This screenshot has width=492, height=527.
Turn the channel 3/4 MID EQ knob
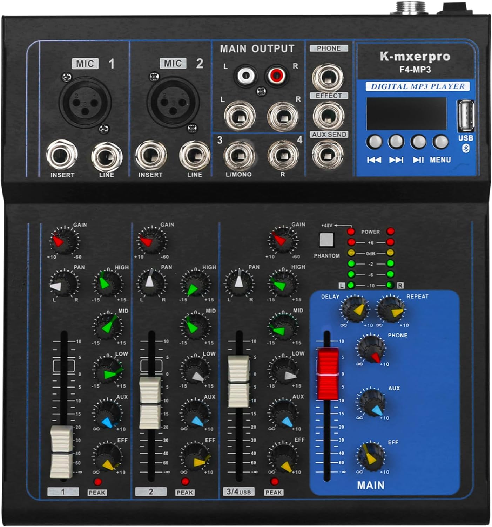(283, 327)
